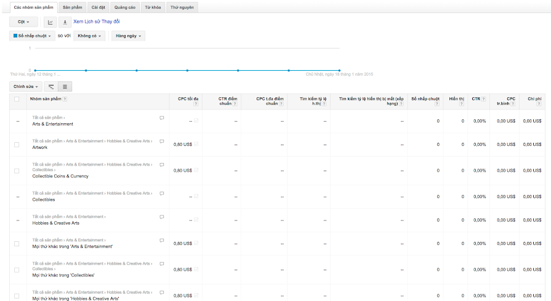
Task: Switch to the Sản phẩm tab
Action: pos(72,7)
